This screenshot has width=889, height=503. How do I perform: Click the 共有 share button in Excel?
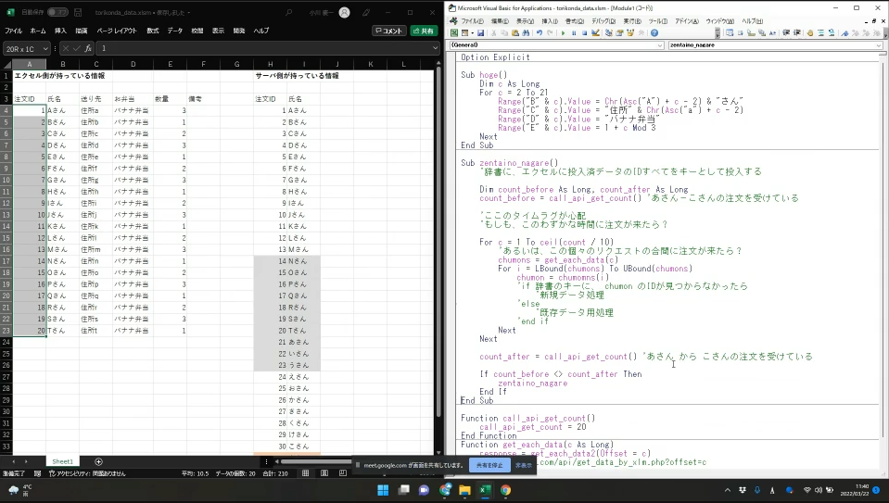click(423, 31)
